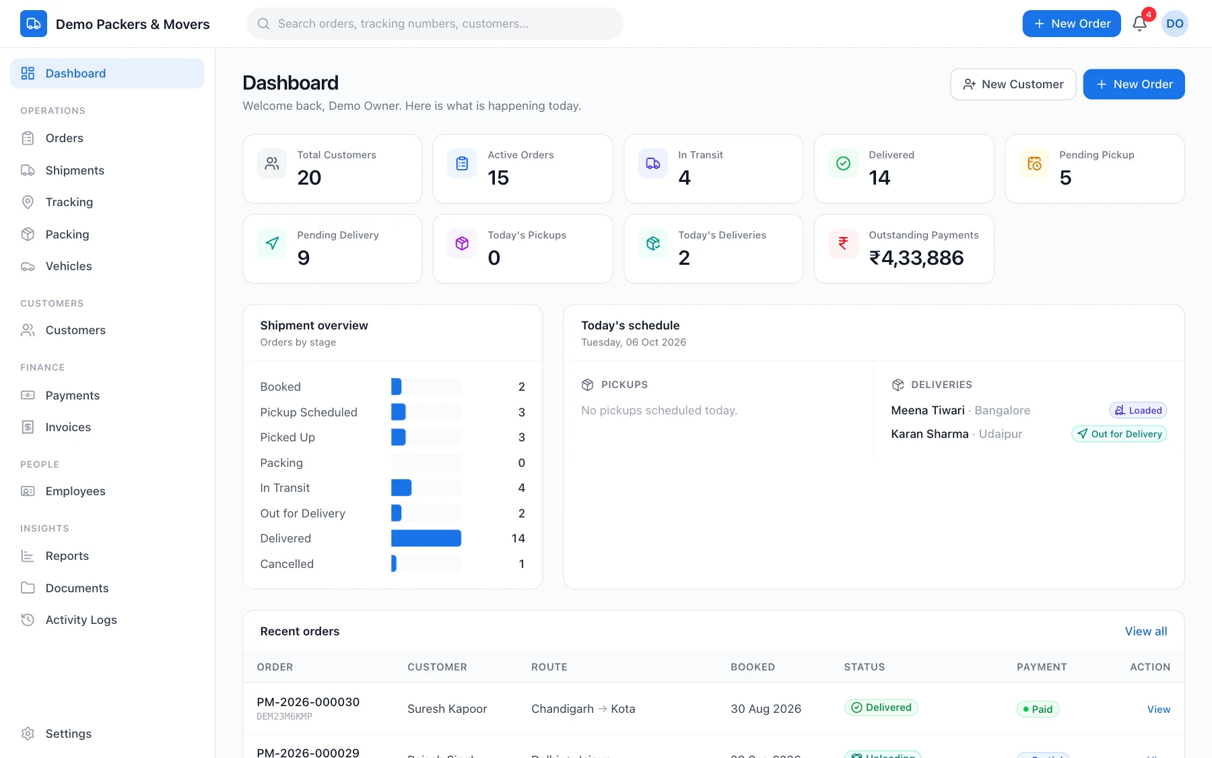Click the Settings gear icon
This screenshot has height=758, width=1212.
coord(28,734)
